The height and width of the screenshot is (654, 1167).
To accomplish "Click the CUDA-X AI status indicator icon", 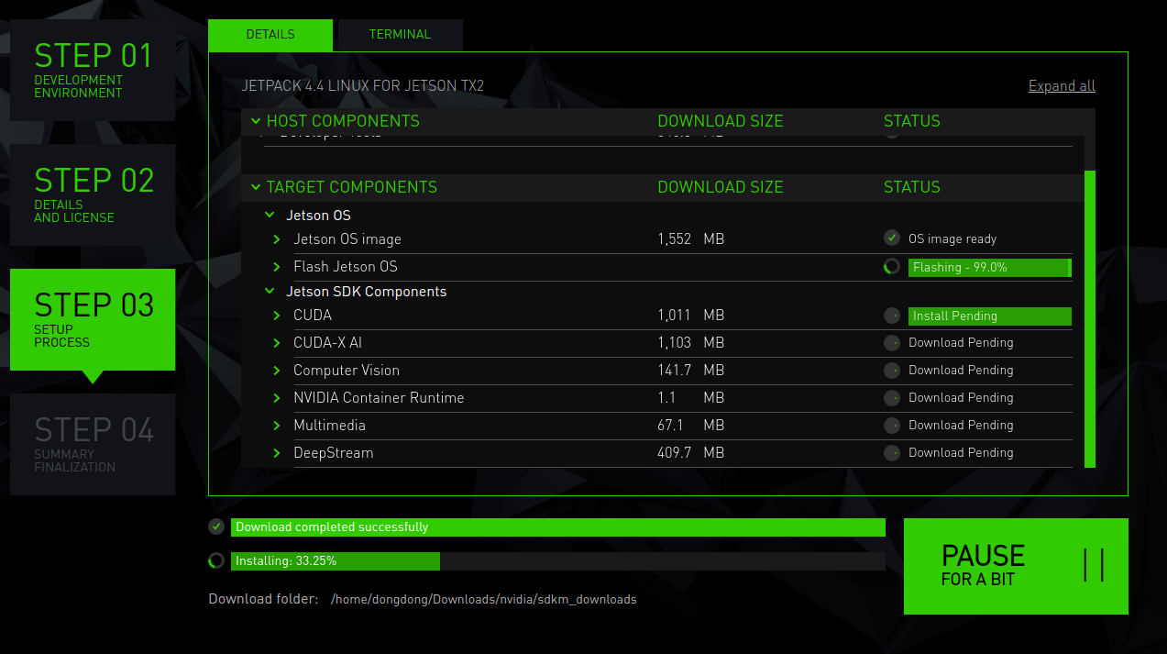I will tap(891, 343).
